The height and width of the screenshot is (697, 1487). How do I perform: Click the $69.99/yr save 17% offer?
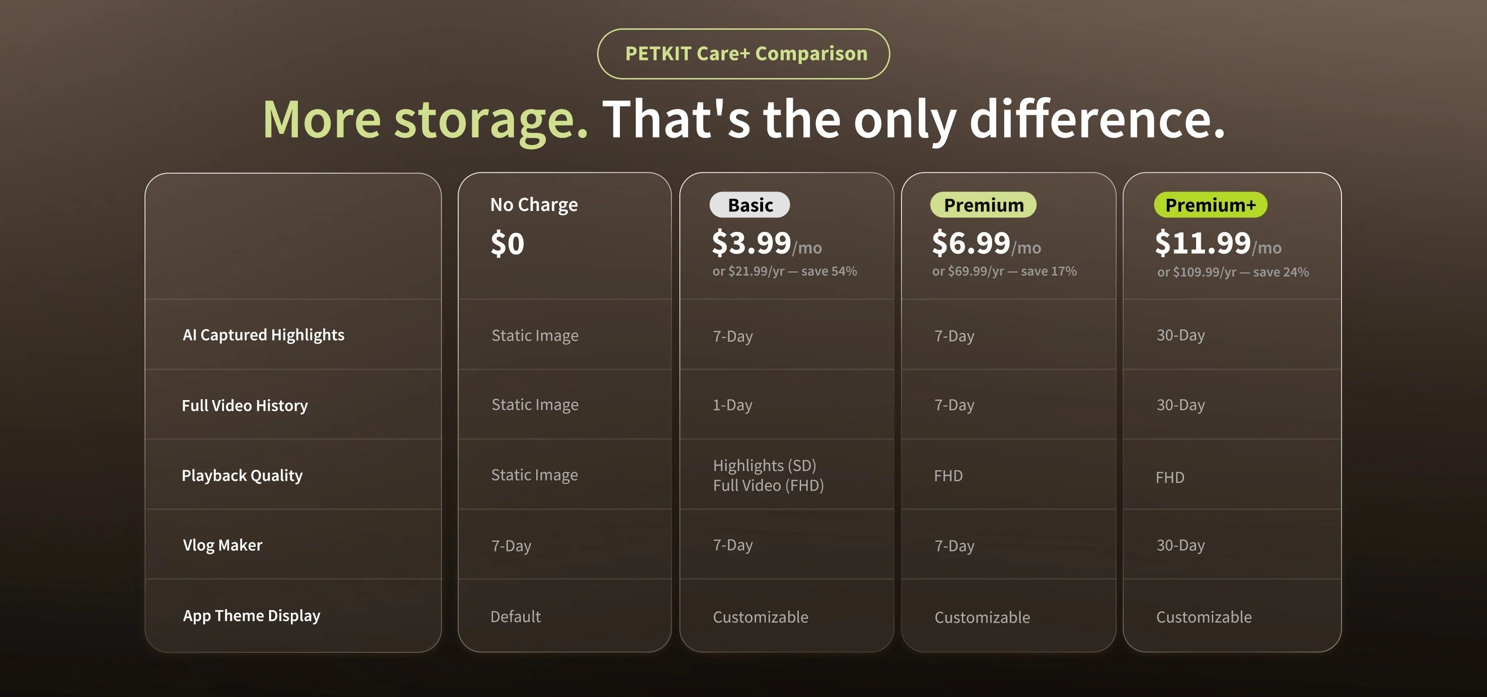click(x=1004, y=271)
